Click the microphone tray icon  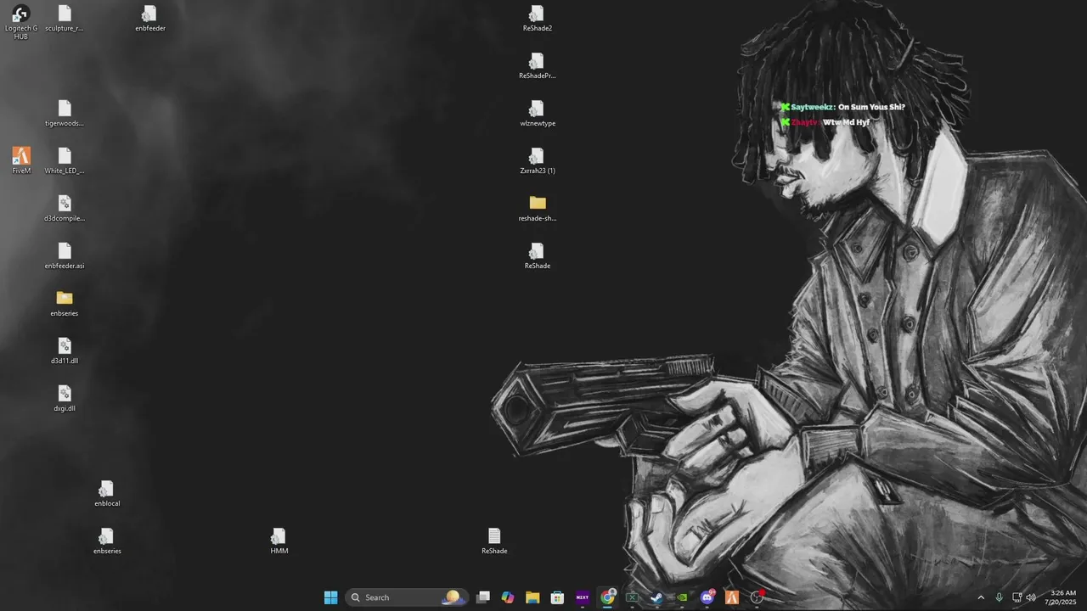tap(1000, 597)
